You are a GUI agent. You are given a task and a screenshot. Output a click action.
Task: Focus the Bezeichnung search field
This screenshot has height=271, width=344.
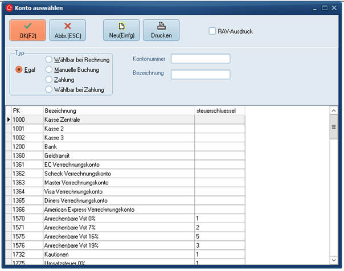point(200,74)
